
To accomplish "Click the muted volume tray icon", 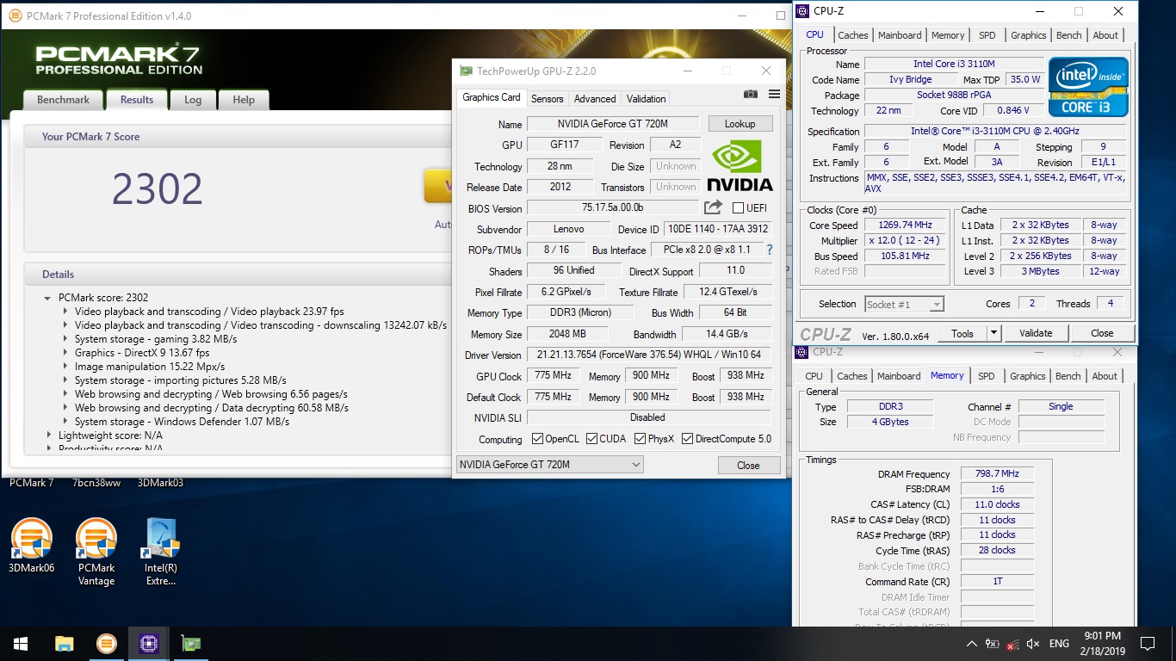I will (x=1034, y=643).
